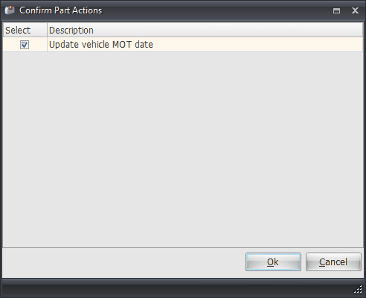Screen dimensions: 366x298
Task: Uncheck the Update vehicle MOT date checkbox
Action: pyautogui.click(x=25, y=45)
